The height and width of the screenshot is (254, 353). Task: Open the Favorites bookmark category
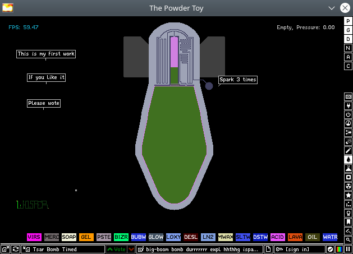(x=348, y=222)
